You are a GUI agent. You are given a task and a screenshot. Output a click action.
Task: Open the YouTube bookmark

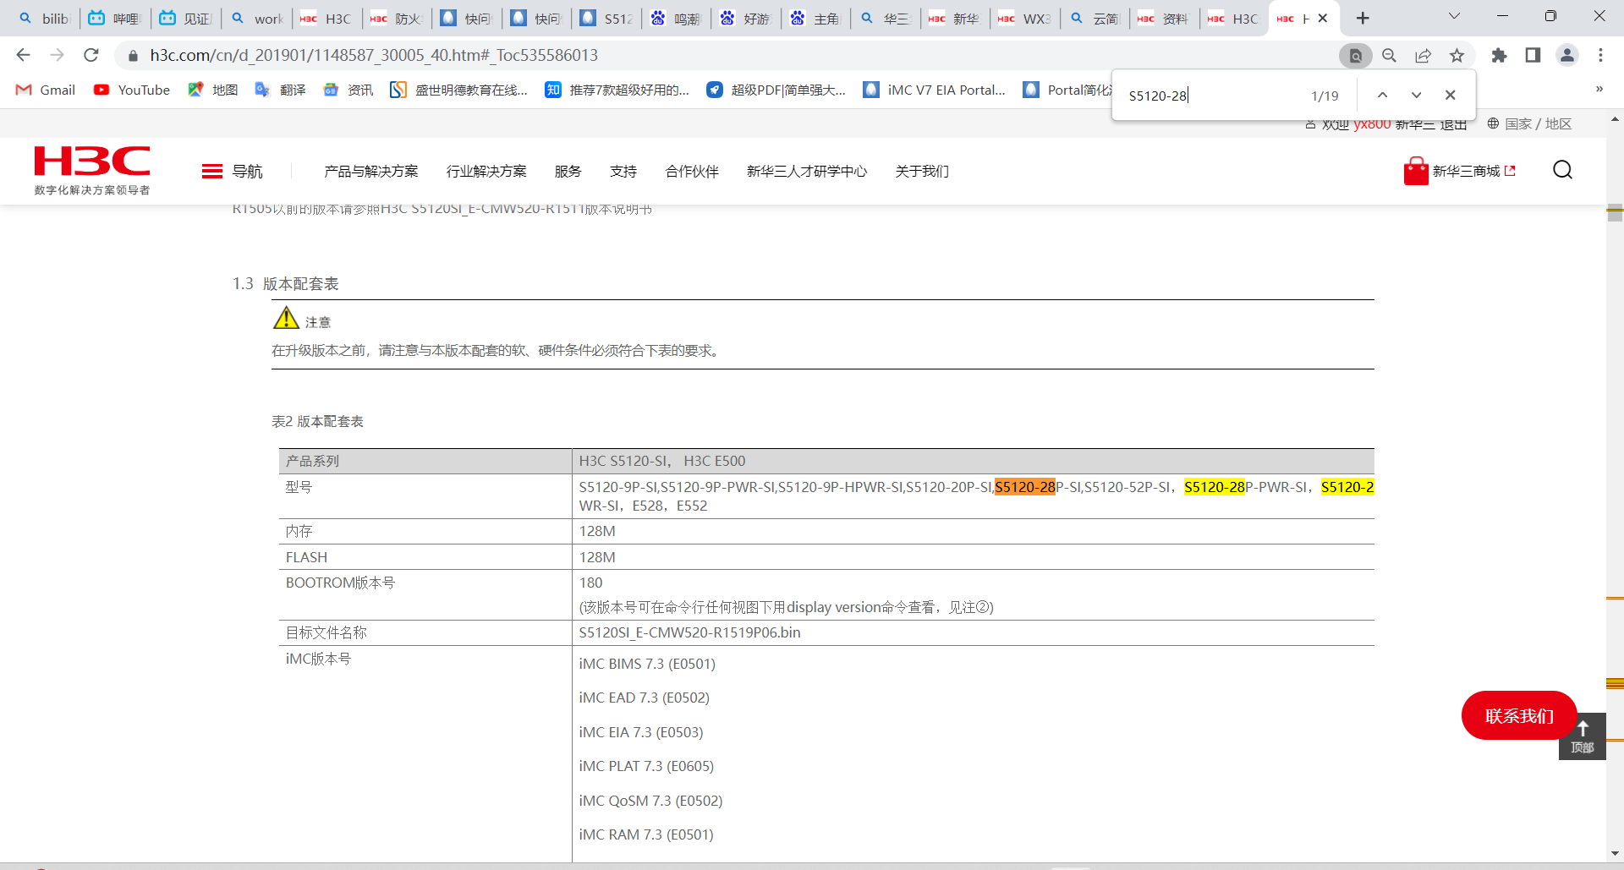(132, 90)
